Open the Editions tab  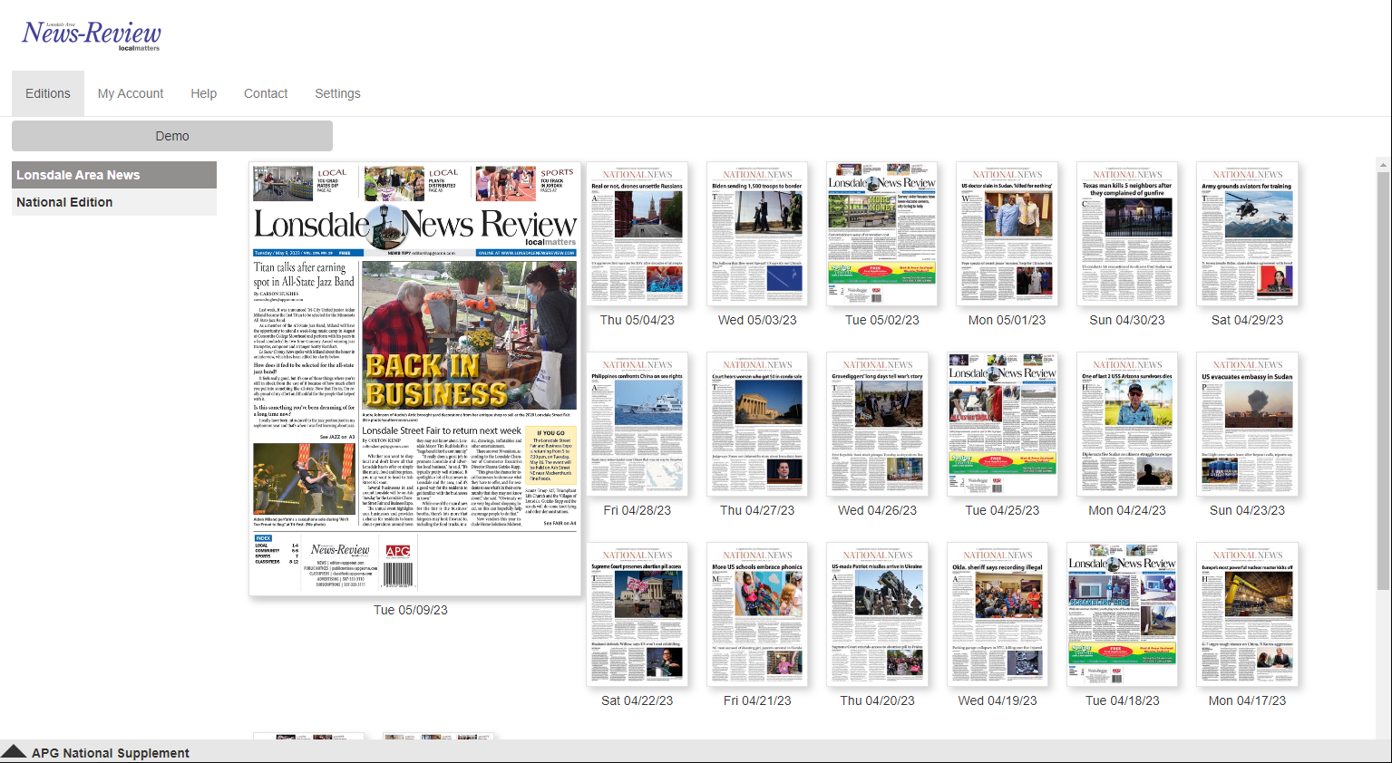pyautogui.click(x=48, y=93)
